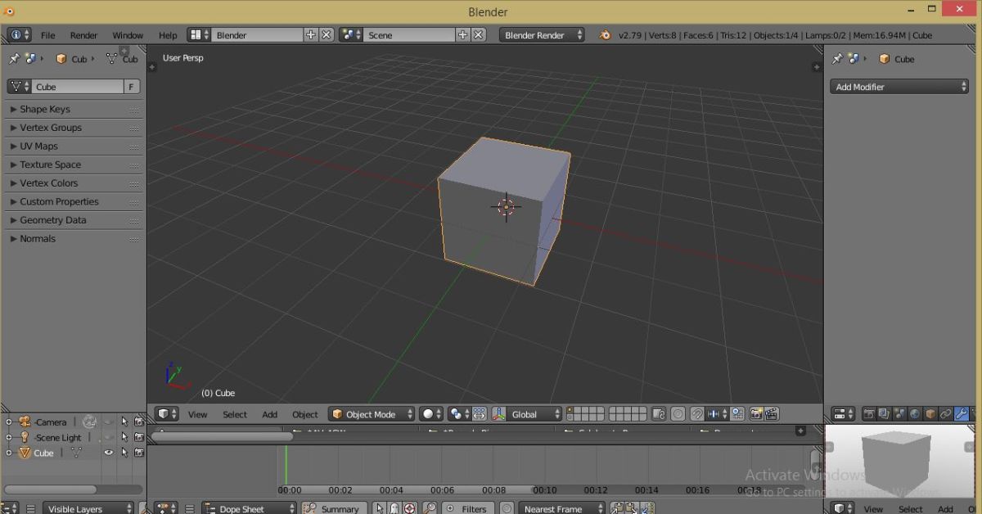Open the File menu
This screenshot has height=514, width=982.
click(x=48, y=35)
